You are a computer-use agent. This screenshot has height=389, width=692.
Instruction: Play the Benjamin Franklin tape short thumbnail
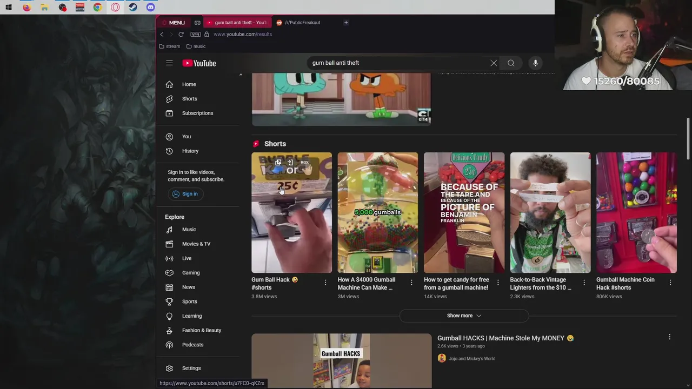click(x=464, y=213)
